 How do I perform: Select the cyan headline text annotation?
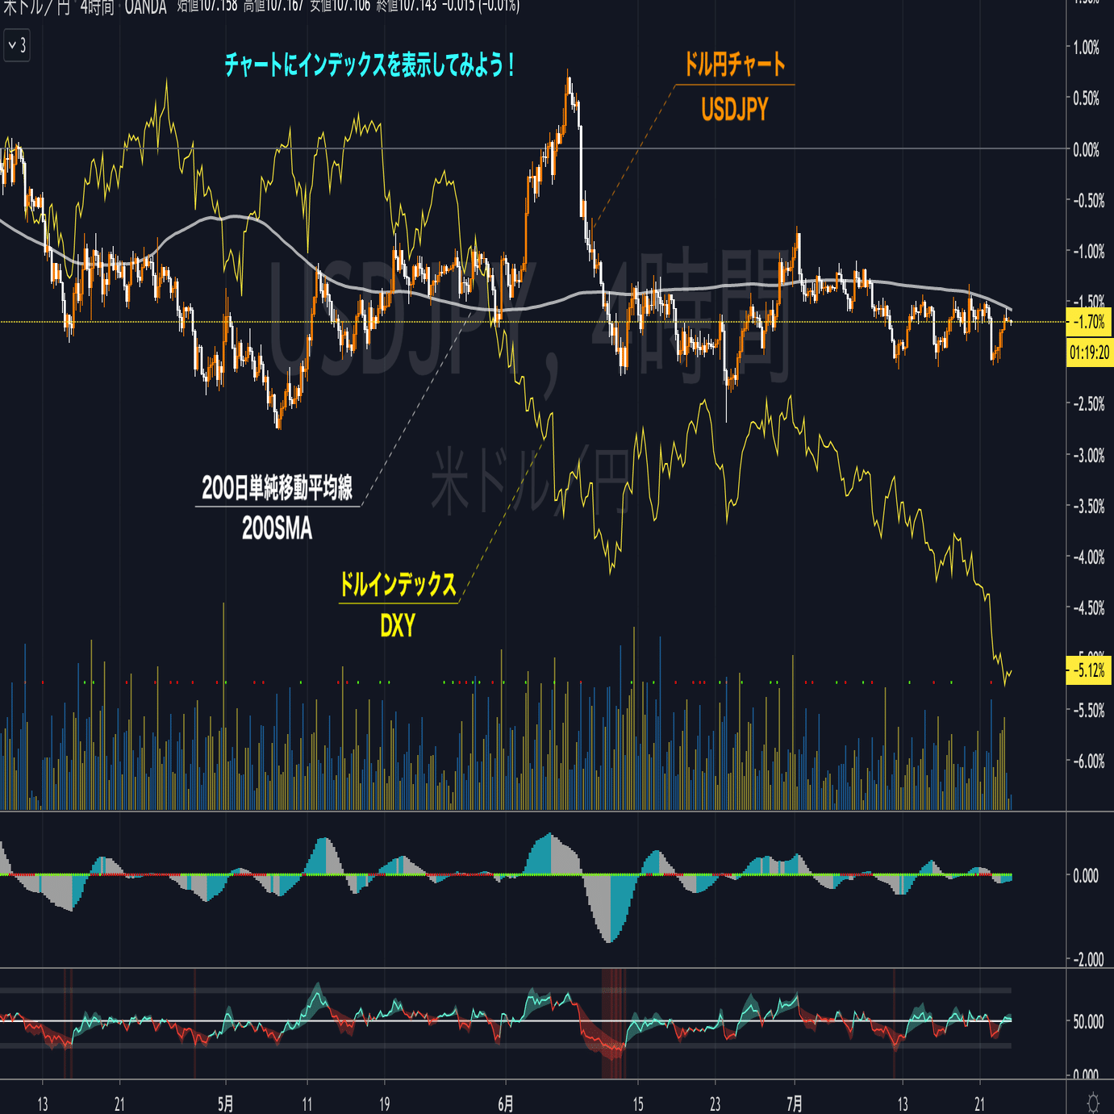point(369,65)
